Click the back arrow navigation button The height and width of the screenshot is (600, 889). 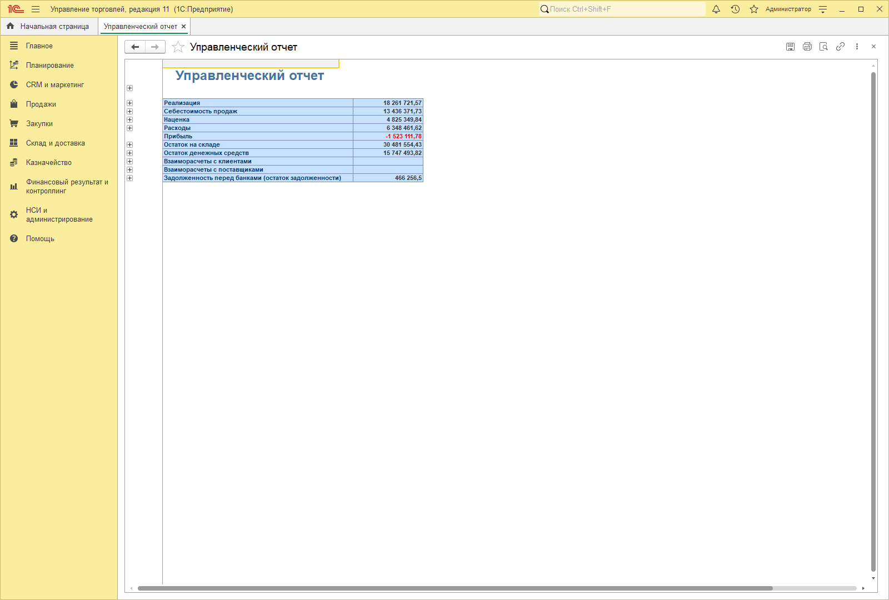135,47
